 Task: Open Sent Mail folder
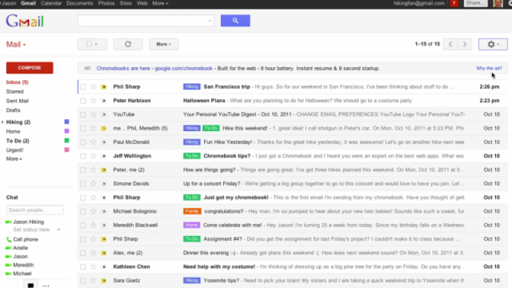pos(17,100)
